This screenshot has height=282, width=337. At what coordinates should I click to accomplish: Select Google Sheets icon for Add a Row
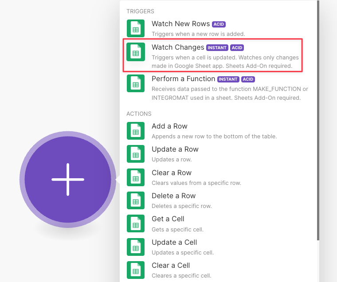tap(136, 131)
